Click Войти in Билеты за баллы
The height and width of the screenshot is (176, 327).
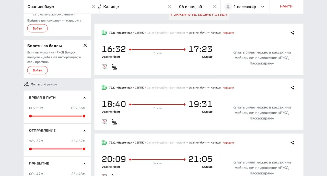[38, 70]
